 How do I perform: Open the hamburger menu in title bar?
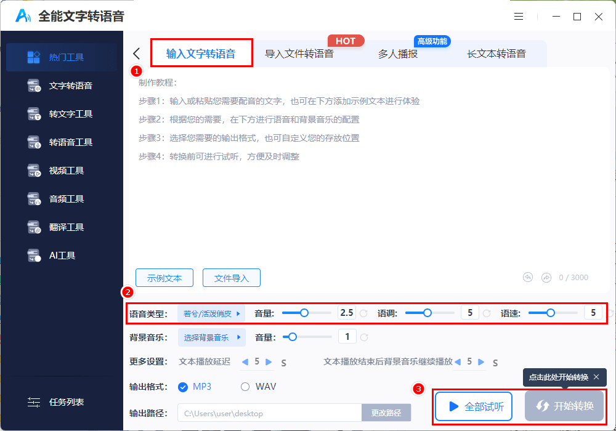(x=519, y=17)
